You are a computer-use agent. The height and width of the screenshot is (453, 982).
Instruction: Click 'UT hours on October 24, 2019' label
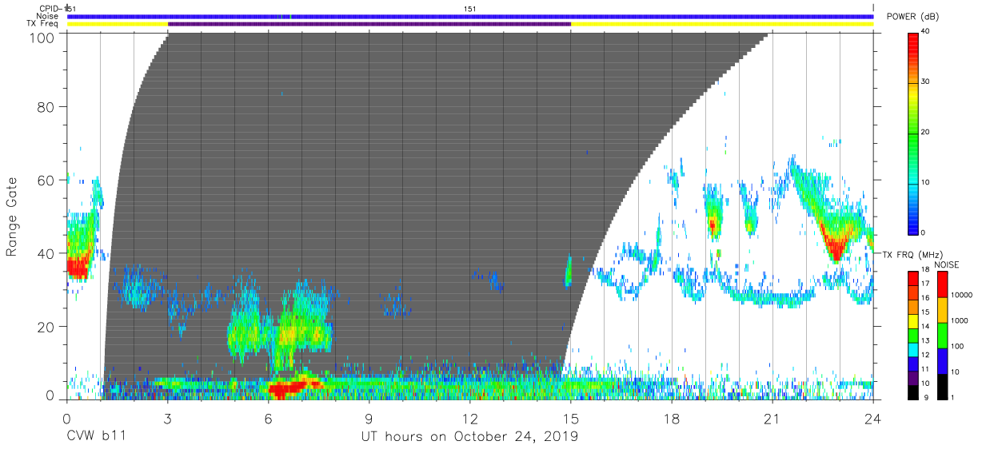tap(469, 437)
